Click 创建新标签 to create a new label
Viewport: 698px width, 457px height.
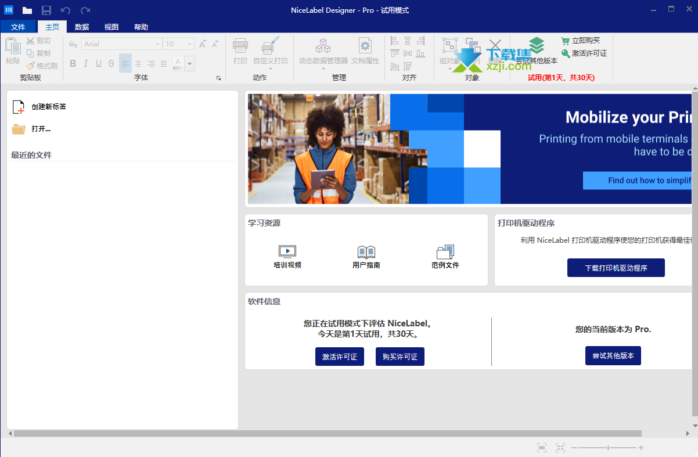[x=39, y=107]
